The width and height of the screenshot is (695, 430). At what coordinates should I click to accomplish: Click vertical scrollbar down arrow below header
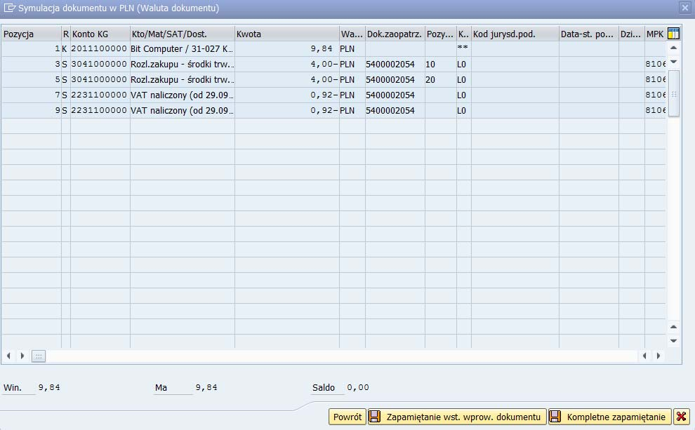click(673, 62)
